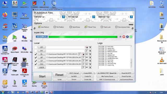Expand the FRP File *.tar dropdown
The image size is (167, 94).
pos(61,17)
